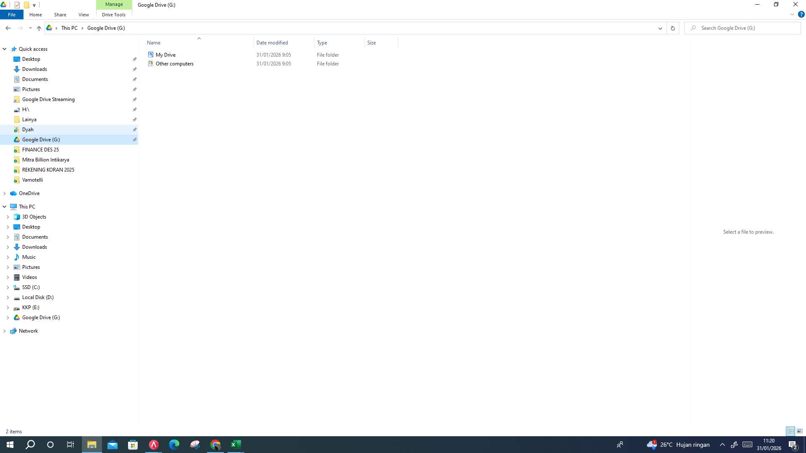Screen dimensions: 806x453
Task: Open File Explorer properties from quick access toolbar
Action: [17, 5]
